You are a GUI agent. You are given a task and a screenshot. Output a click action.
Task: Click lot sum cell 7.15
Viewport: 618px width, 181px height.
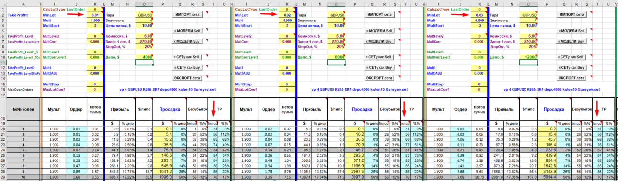coord(286,177)
